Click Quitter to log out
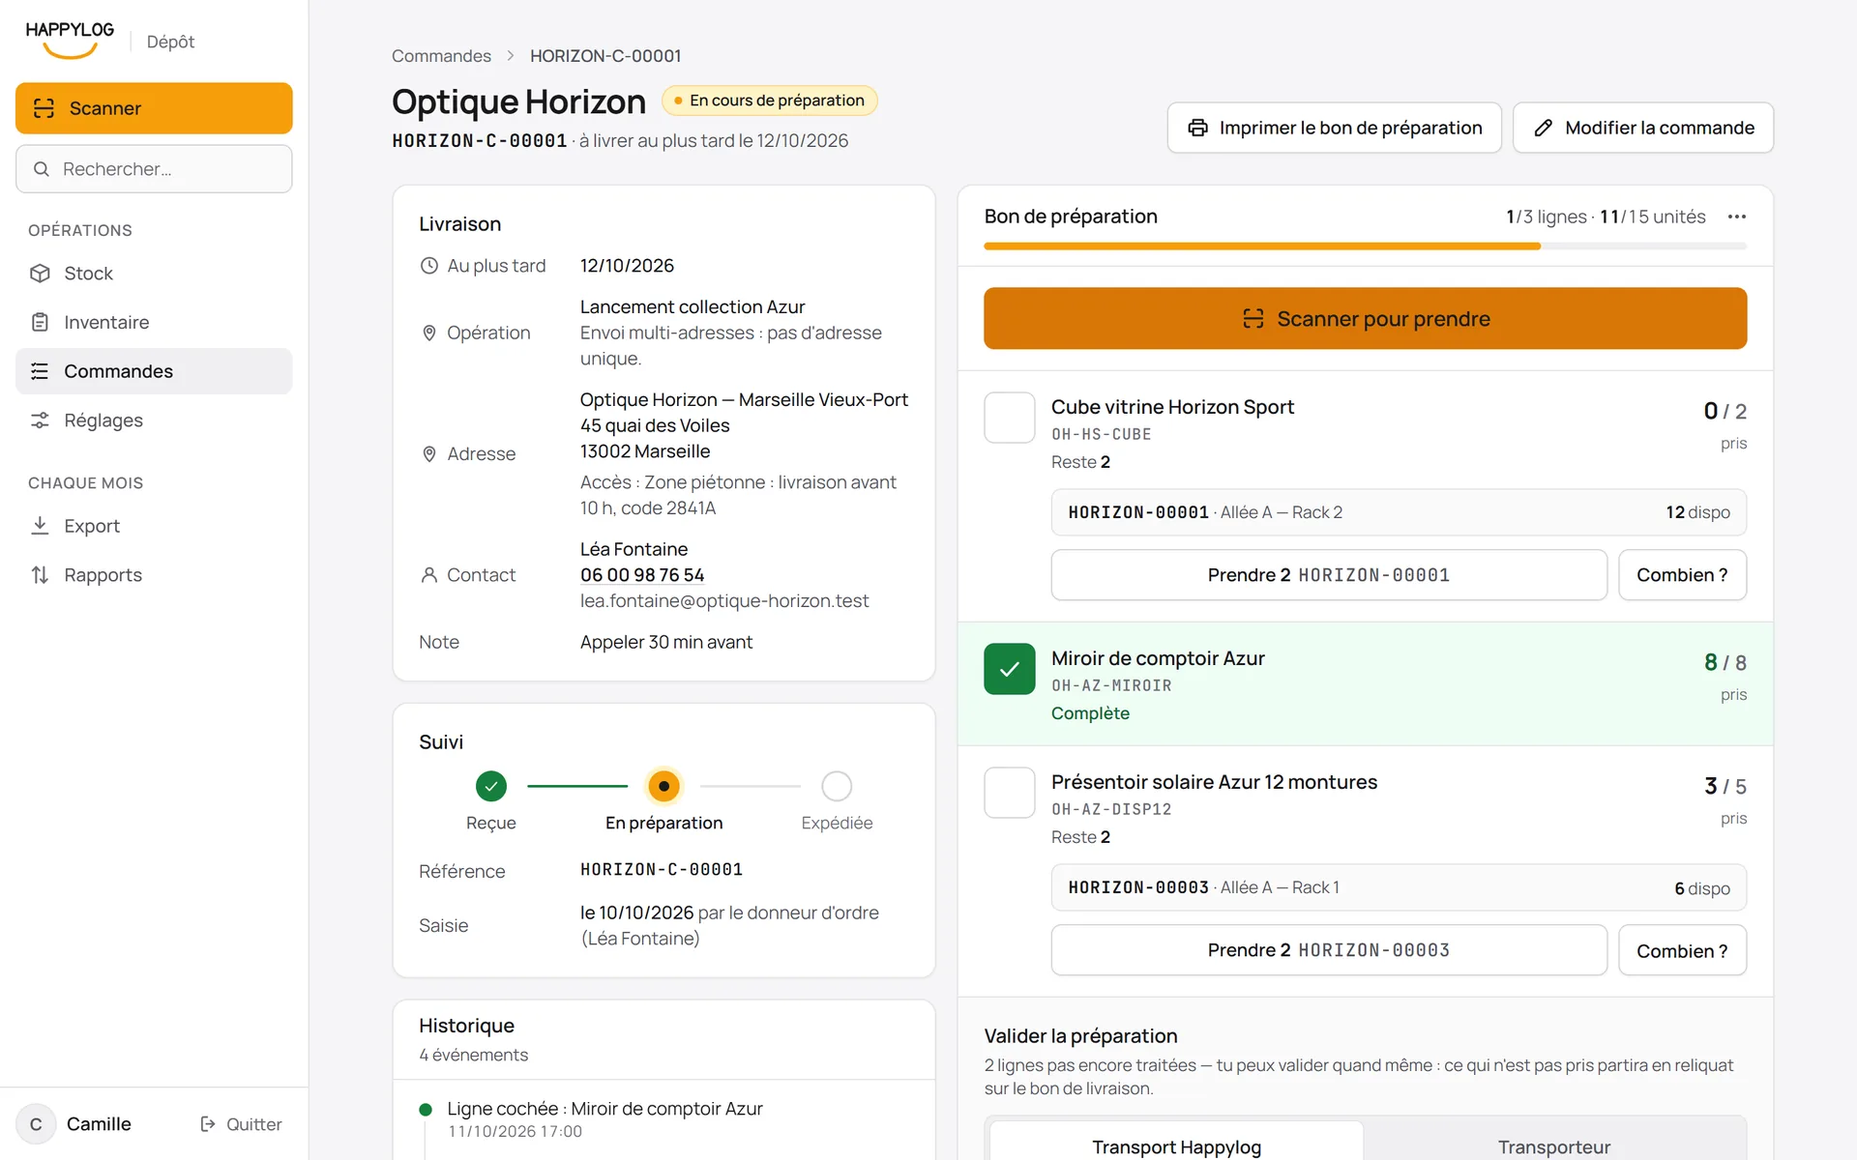 (241, 1124)
